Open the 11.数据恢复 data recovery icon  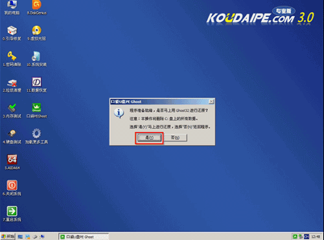tap(36, 85)
